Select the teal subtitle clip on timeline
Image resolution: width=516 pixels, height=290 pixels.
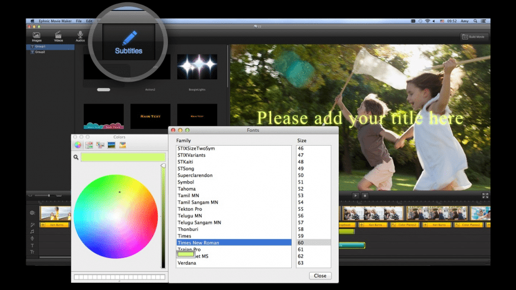click(x=352, y=245)
